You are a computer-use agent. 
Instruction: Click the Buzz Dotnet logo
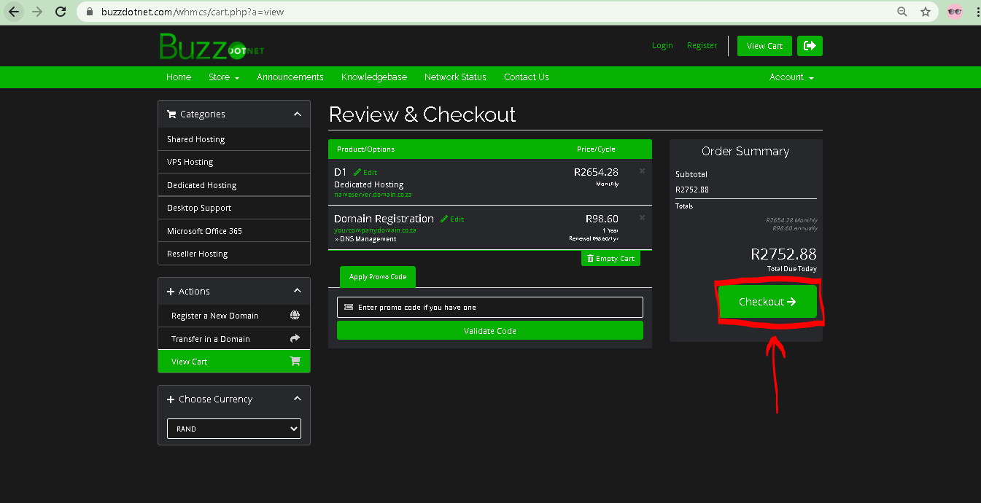(212, 47)
